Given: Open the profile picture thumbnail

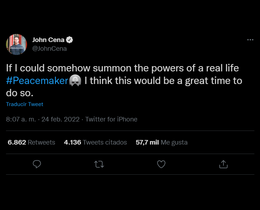Looking at the screenshot, I should coord(17,44).
